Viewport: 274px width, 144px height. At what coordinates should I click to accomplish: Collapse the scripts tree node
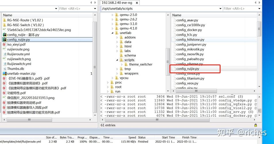tap(117, 60)
